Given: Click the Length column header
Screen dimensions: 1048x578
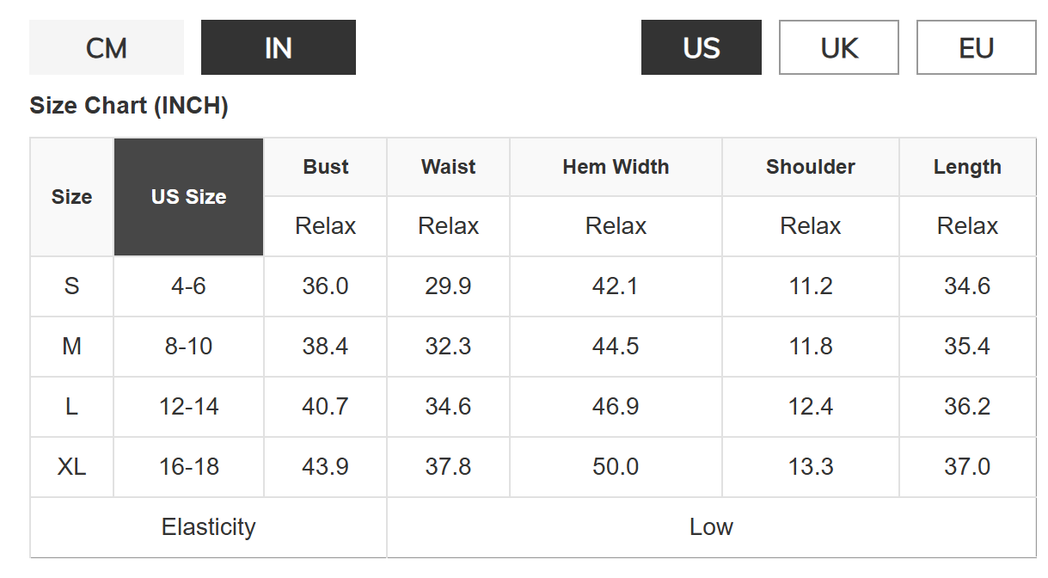Looking at the screenshot, I should tap(967, 167).
